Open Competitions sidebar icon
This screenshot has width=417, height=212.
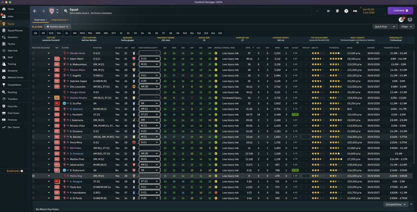coord(4,85)
